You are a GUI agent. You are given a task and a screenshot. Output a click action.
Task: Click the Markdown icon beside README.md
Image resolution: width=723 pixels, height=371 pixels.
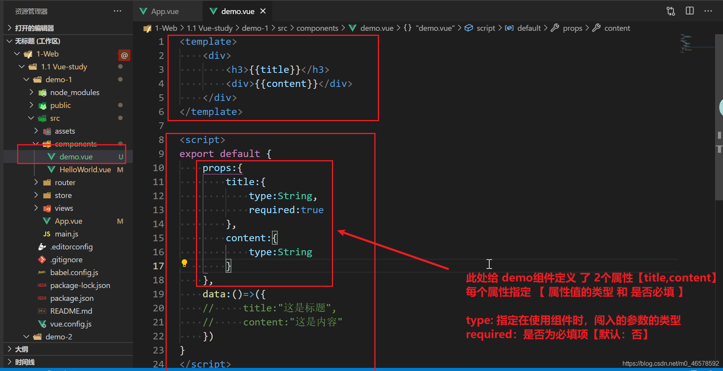(42, 311)
